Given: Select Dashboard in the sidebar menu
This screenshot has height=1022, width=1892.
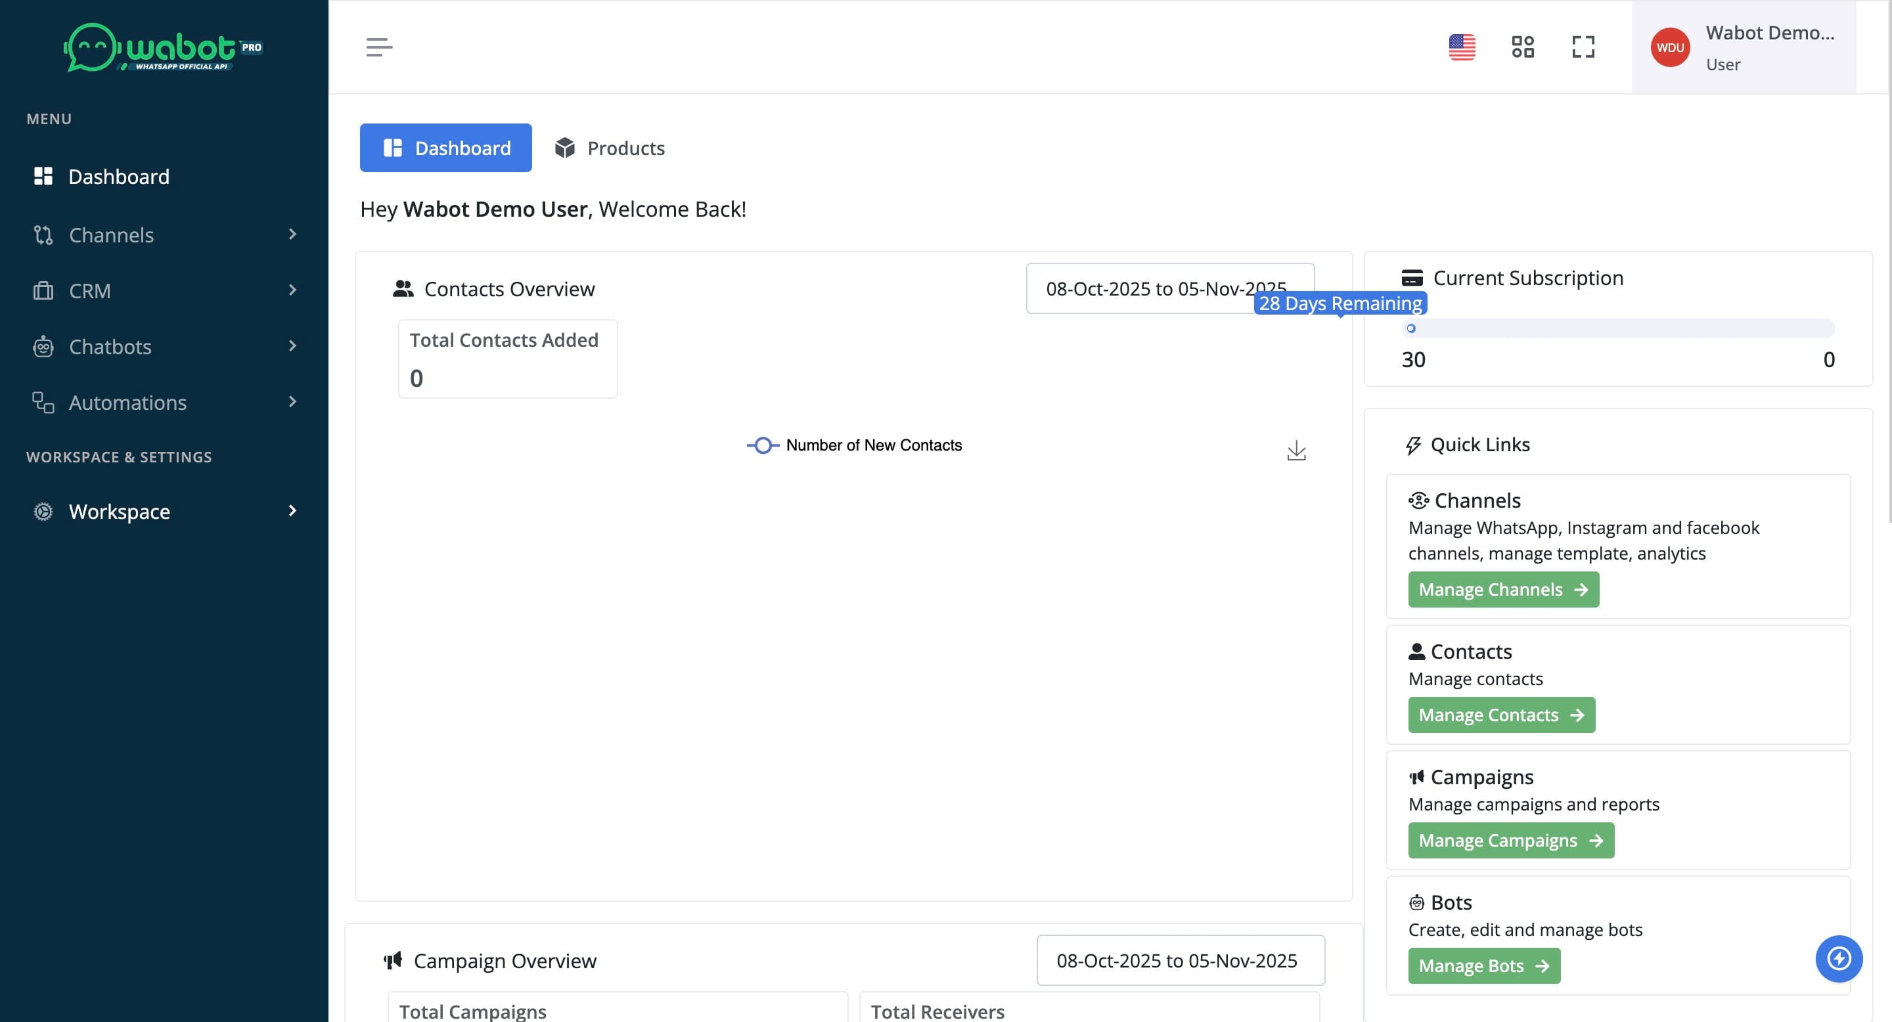Looking at the screenshot, I should [x=118, y=176].
